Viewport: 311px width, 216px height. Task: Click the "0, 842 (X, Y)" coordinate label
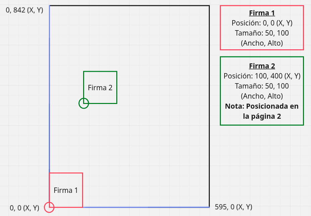[24, 10]
